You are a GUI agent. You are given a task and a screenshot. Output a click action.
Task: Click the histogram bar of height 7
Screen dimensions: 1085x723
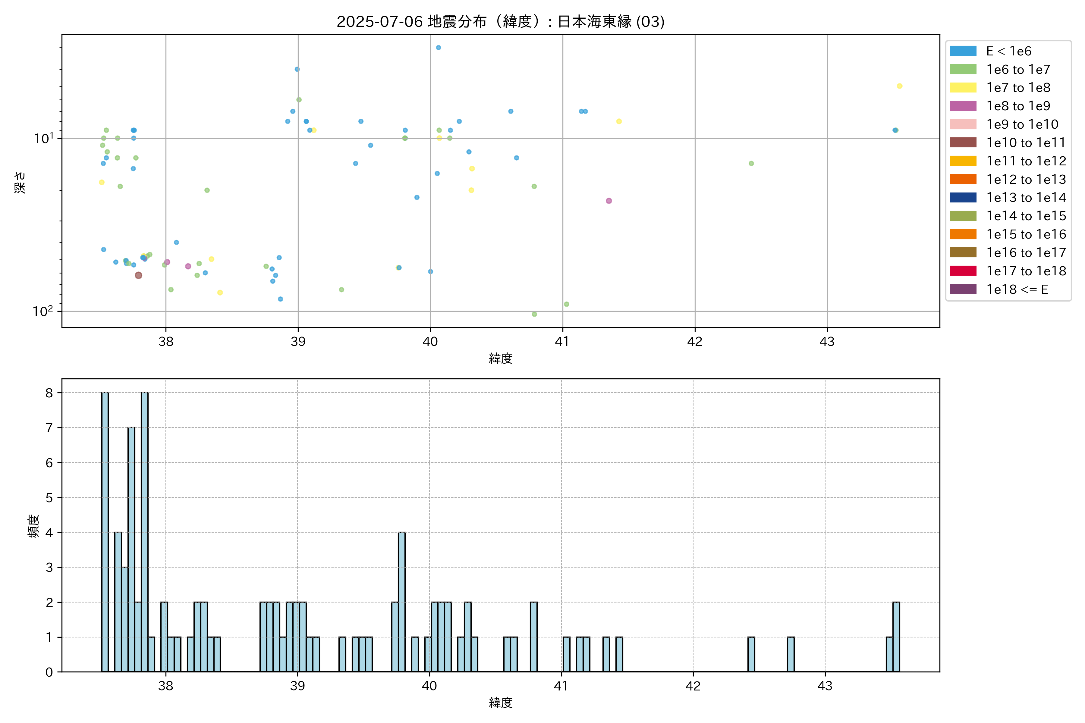(x=131, y=549)
